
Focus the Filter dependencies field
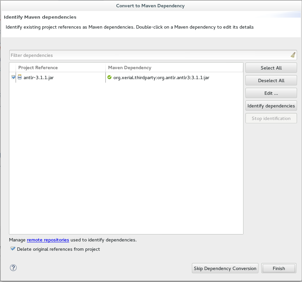pyautogui.click(x=153, y=55)
